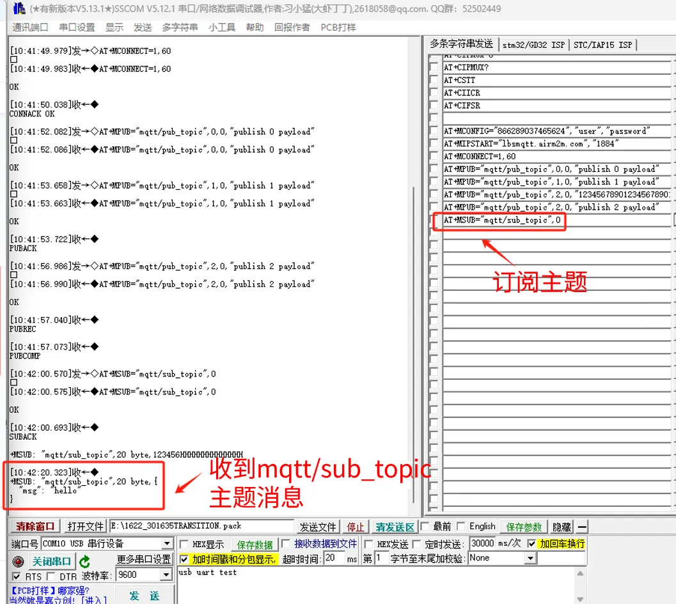Open the 串口设置 menu
This screenshot has width=676, height=604.
77,27
